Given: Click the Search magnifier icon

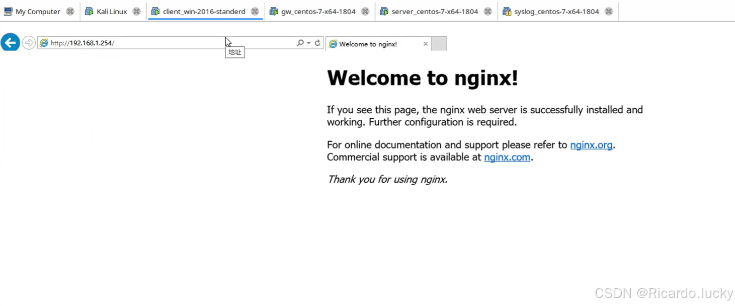Looking at the screenshot, I should pyautogui.click(x=299, y=43).
